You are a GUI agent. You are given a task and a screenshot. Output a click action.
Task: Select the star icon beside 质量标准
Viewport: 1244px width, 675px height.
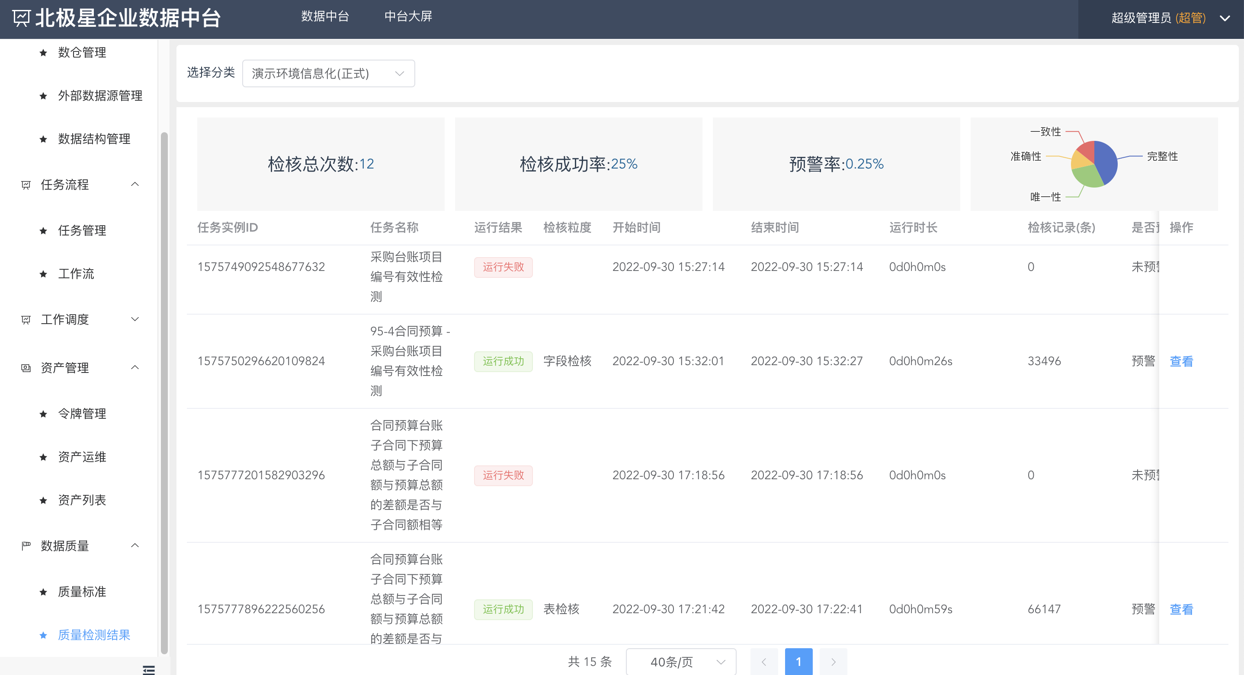tap(42, 592)
